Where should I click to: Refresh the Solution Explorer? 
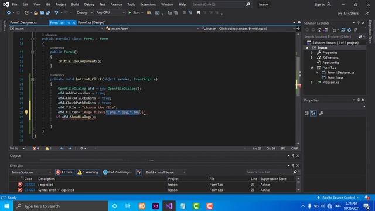pyautogui.click(x=349, y=30)
